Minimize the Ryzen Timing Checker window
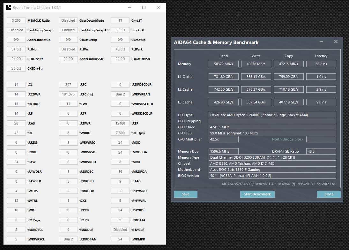Viewport: 349px width, 250px height. click(129, 7)
